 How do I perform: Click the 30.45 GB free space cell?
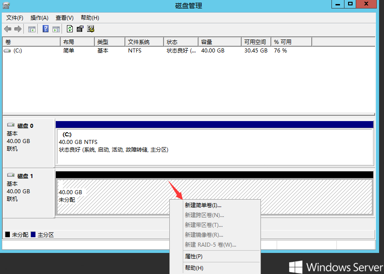(x=256, y=51)
